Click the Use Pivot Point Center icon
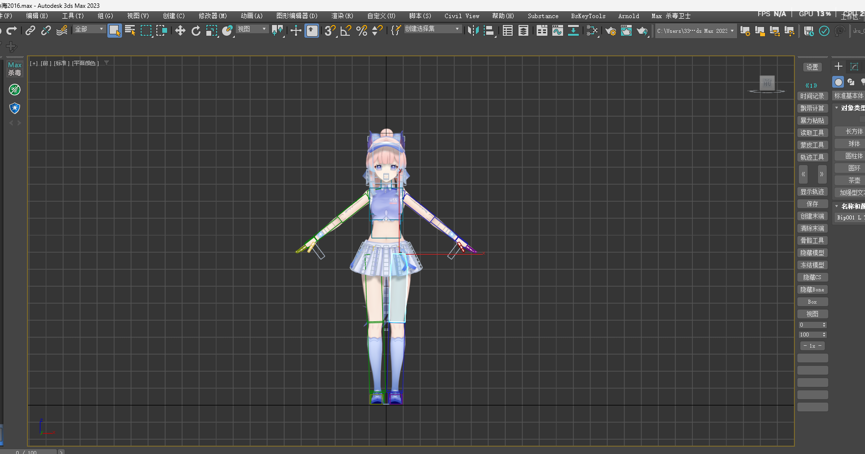Viewport: 865px width, 454px height. pyautogui.click(x=277, y=31)
